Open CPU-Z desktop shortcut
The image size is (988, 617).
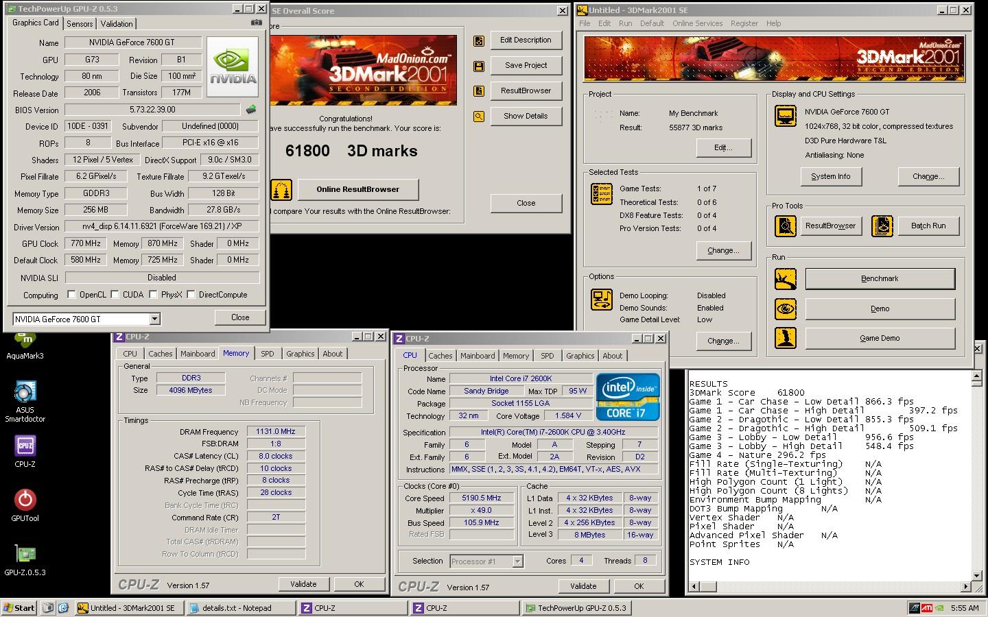[x=25, y=451]
